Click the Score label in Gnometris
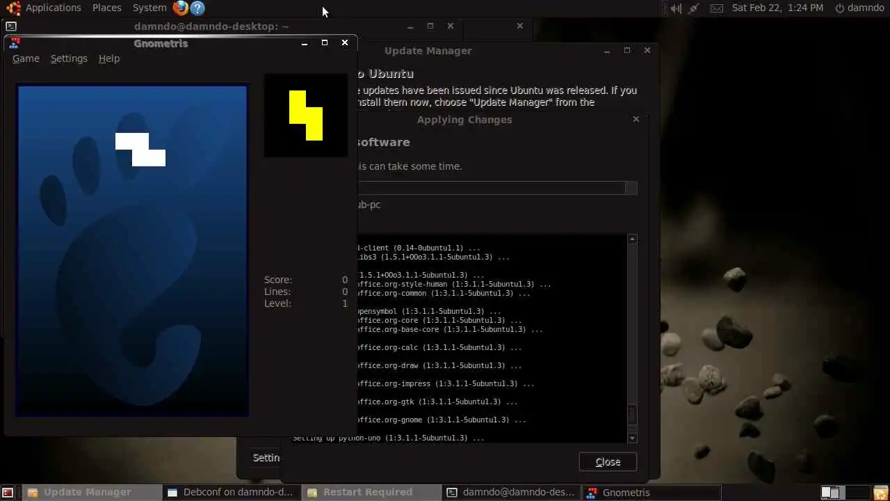 tap(278, 280)
